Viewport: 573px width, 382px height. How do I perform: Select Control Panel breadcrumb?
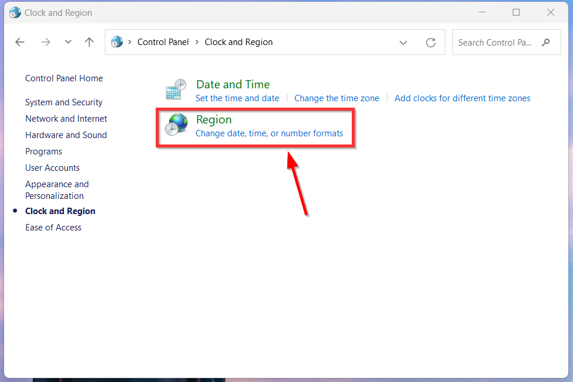[x=163, y=42]
